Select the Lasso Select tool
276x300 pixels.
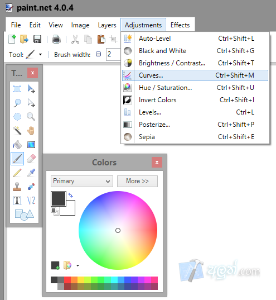click(x=17, y=103)
